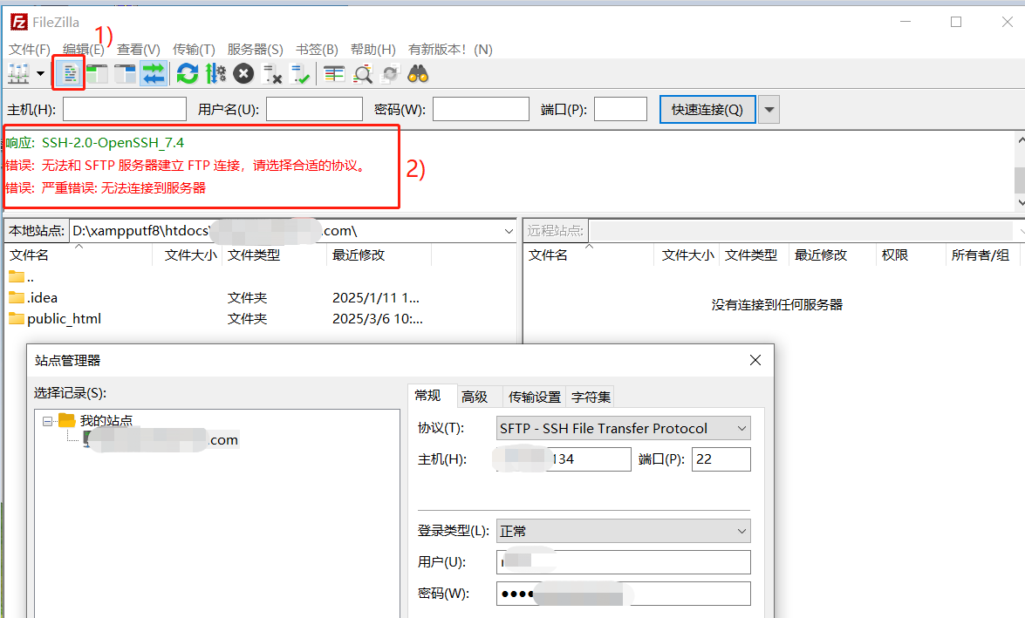Toggle transfer queue display icon
Viewport: 1025px width, 618px height.
[154, 74]
